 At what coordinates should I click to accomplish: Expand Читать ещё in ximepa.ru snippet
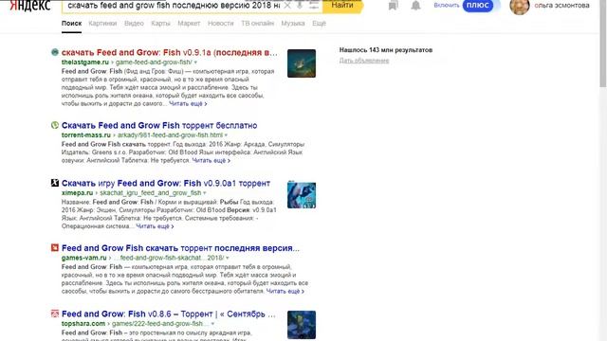click(155, 226)
